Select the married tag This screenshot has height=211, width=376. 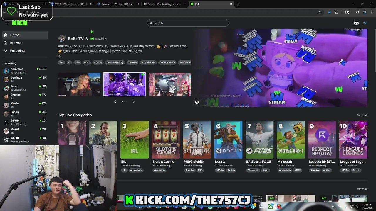point(132,62)
